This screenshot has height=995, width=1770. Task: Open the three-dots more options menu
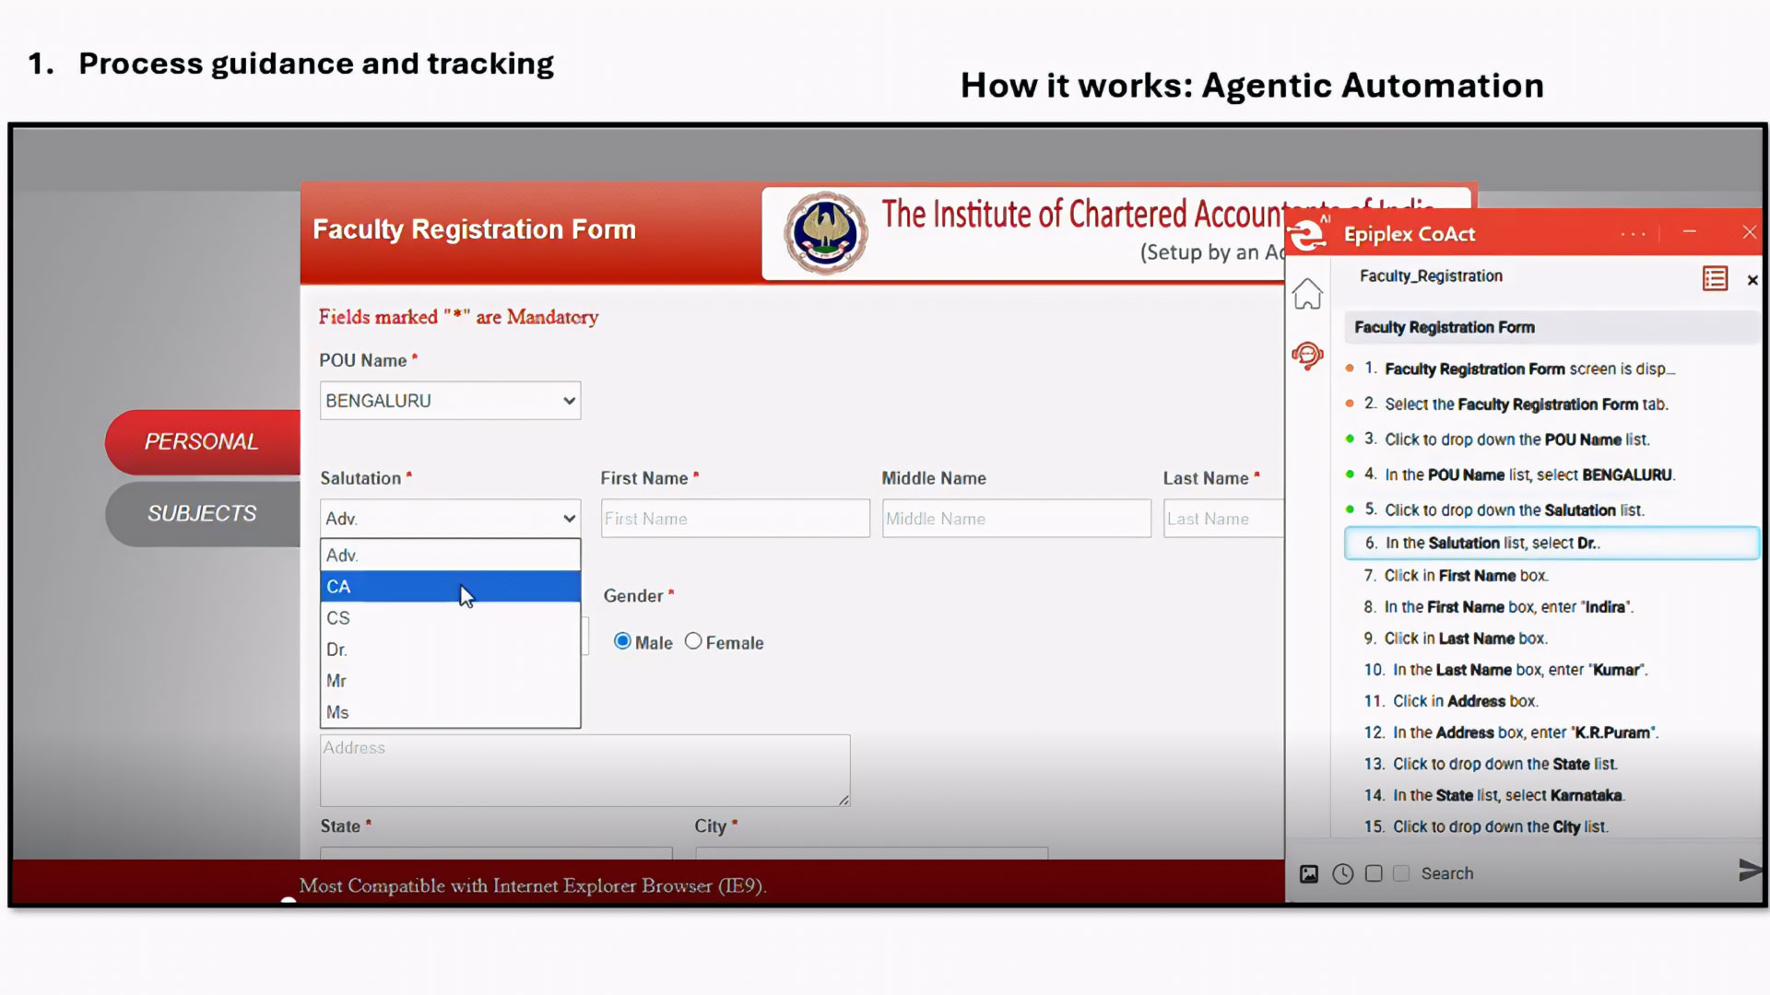[x=1633, y=234]
